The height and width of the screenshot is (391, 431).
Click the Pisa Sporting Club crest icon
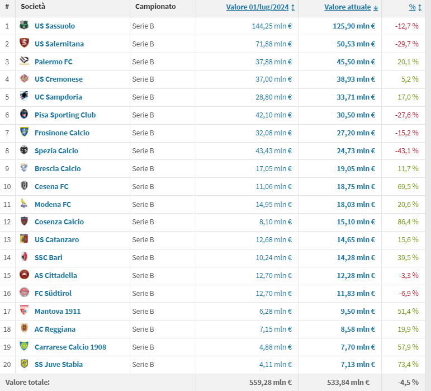[x=24, y=115]
